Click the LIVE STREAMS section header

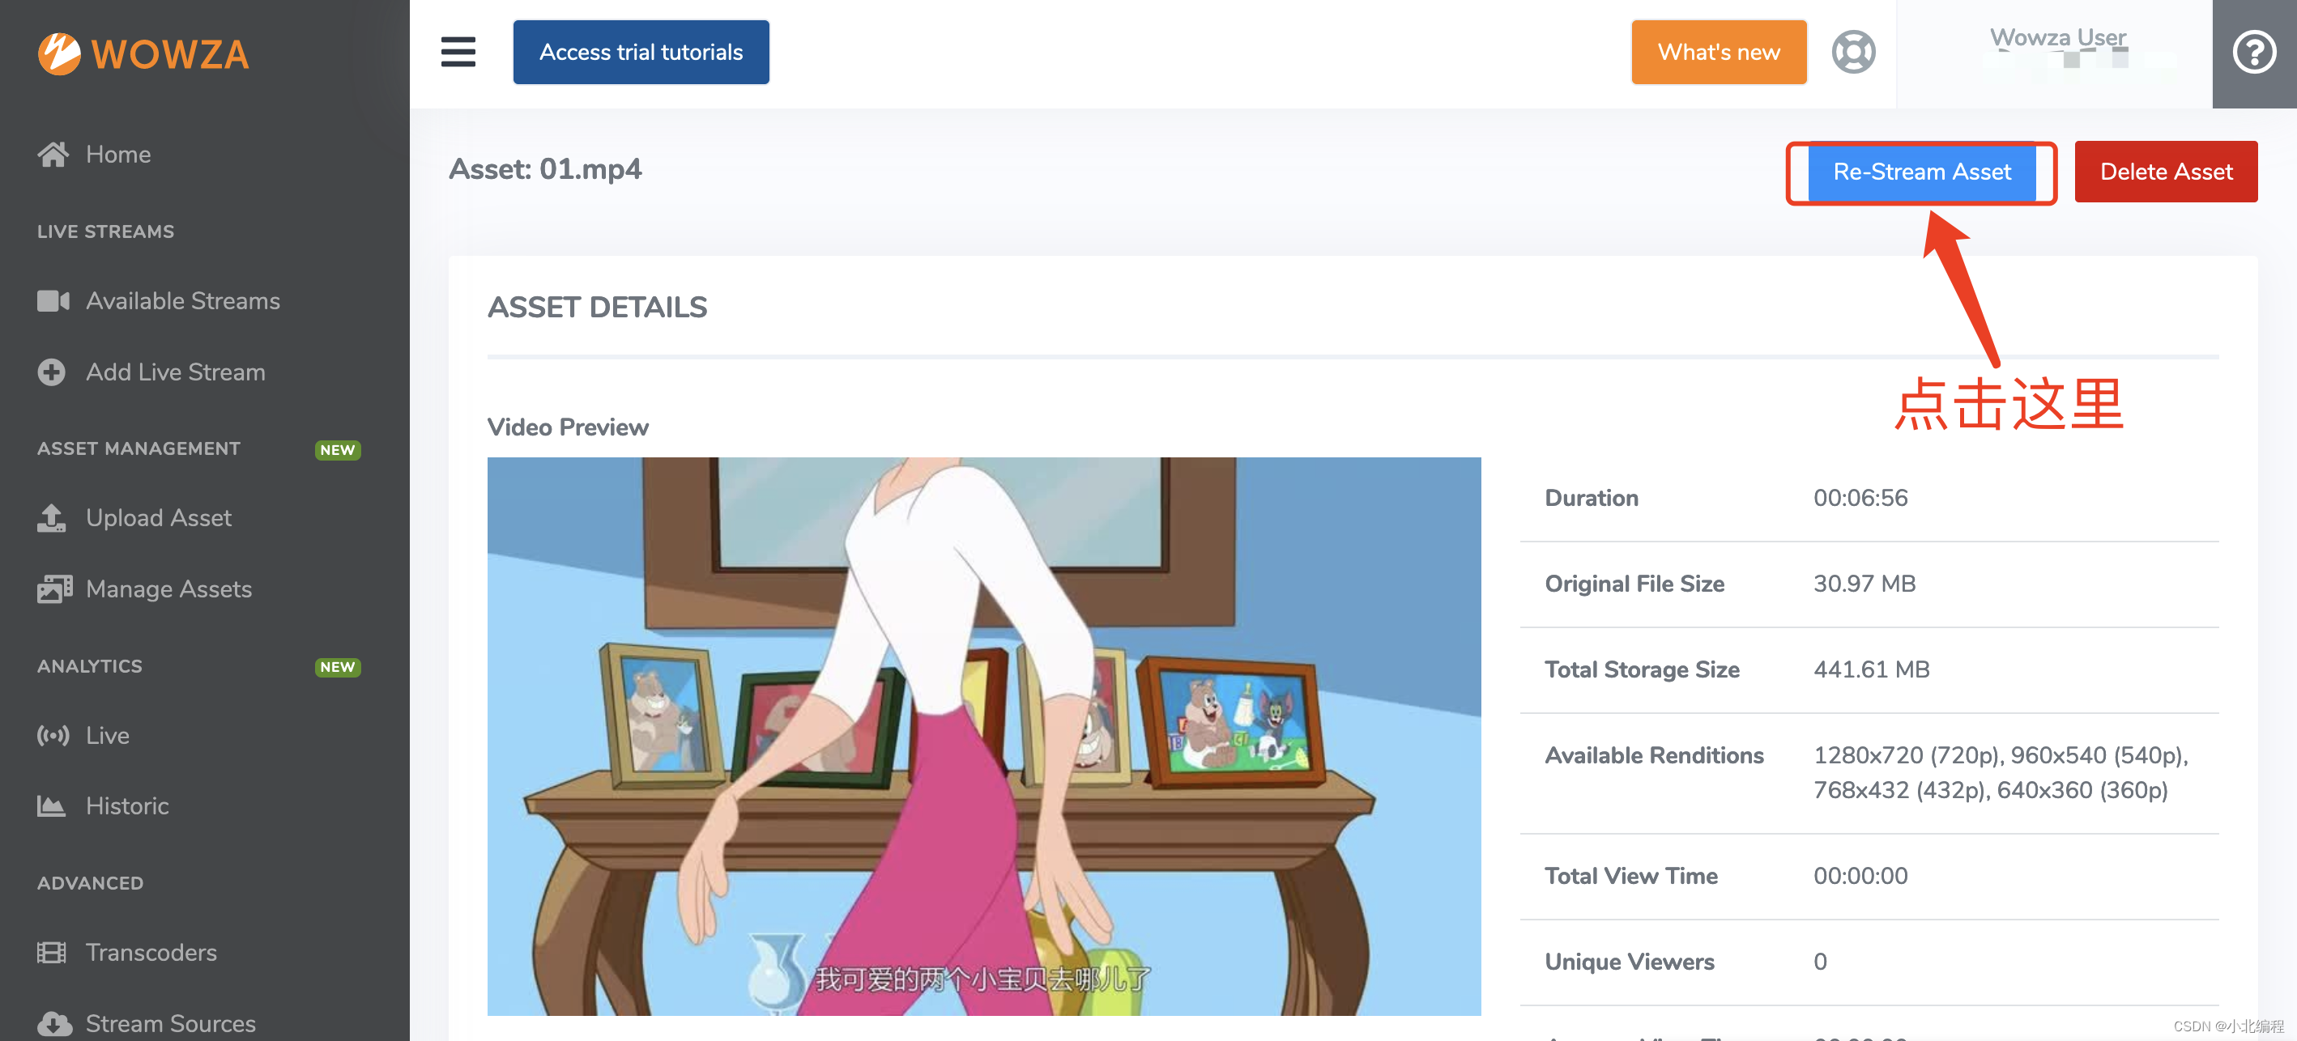[105, 232]
